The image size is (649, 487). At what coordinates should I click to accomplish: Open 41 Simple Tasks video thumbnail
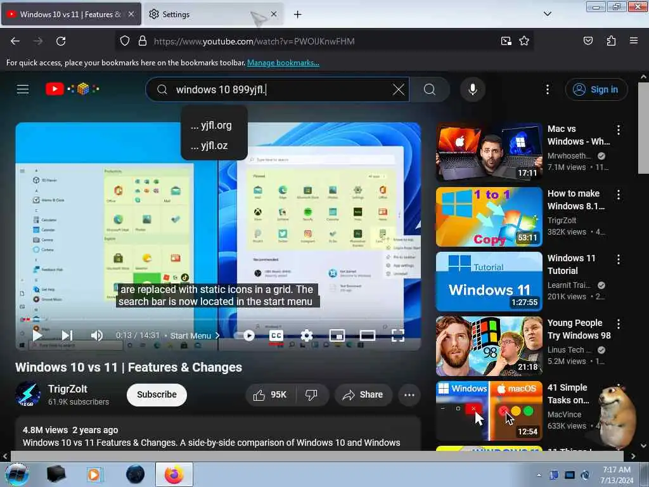(489, 411)
